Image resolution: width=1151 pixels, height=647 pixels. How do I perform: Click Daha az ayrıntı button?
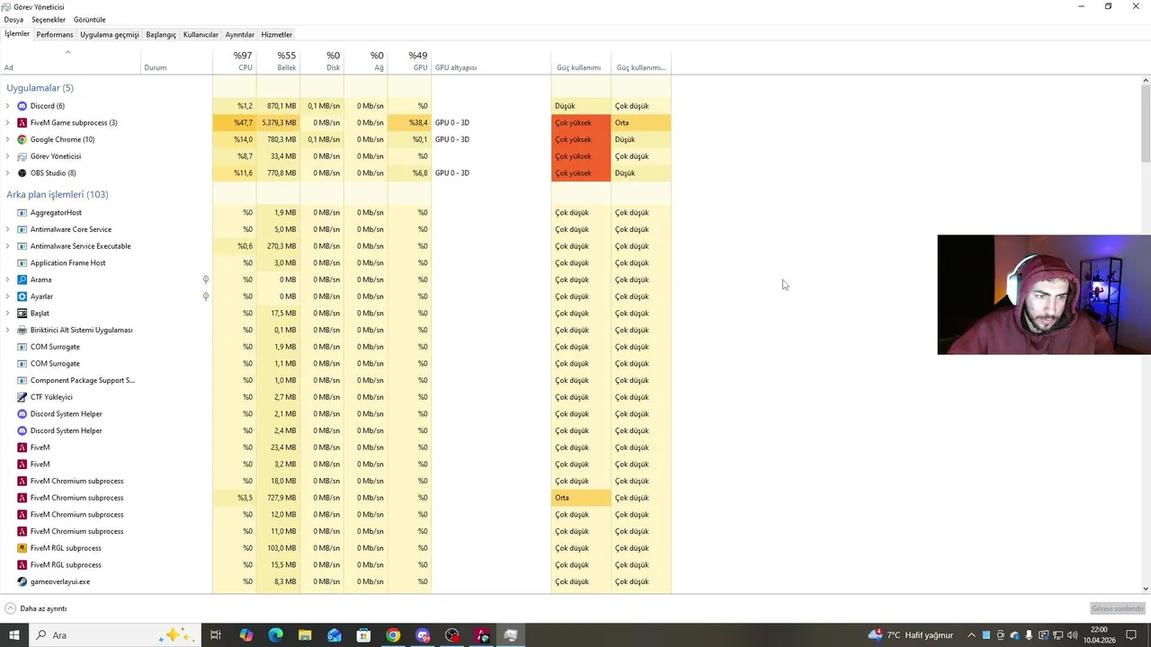pyautogui.click(x=36, y=608)
